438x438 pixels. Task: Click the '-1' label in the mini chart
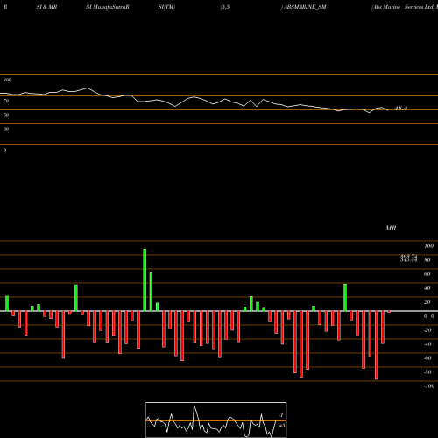tap(281, 415)
